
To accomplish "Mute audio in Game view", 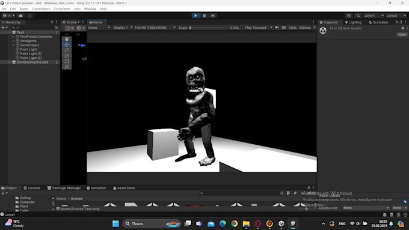I will point(277,28).
